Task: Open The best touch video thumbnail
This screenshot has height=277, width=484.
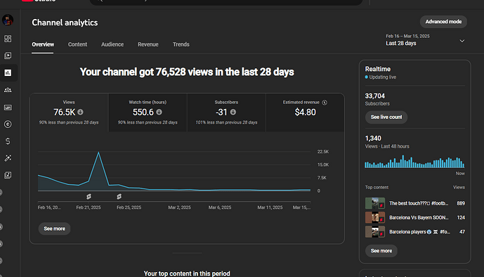Action: pos(375,203)
